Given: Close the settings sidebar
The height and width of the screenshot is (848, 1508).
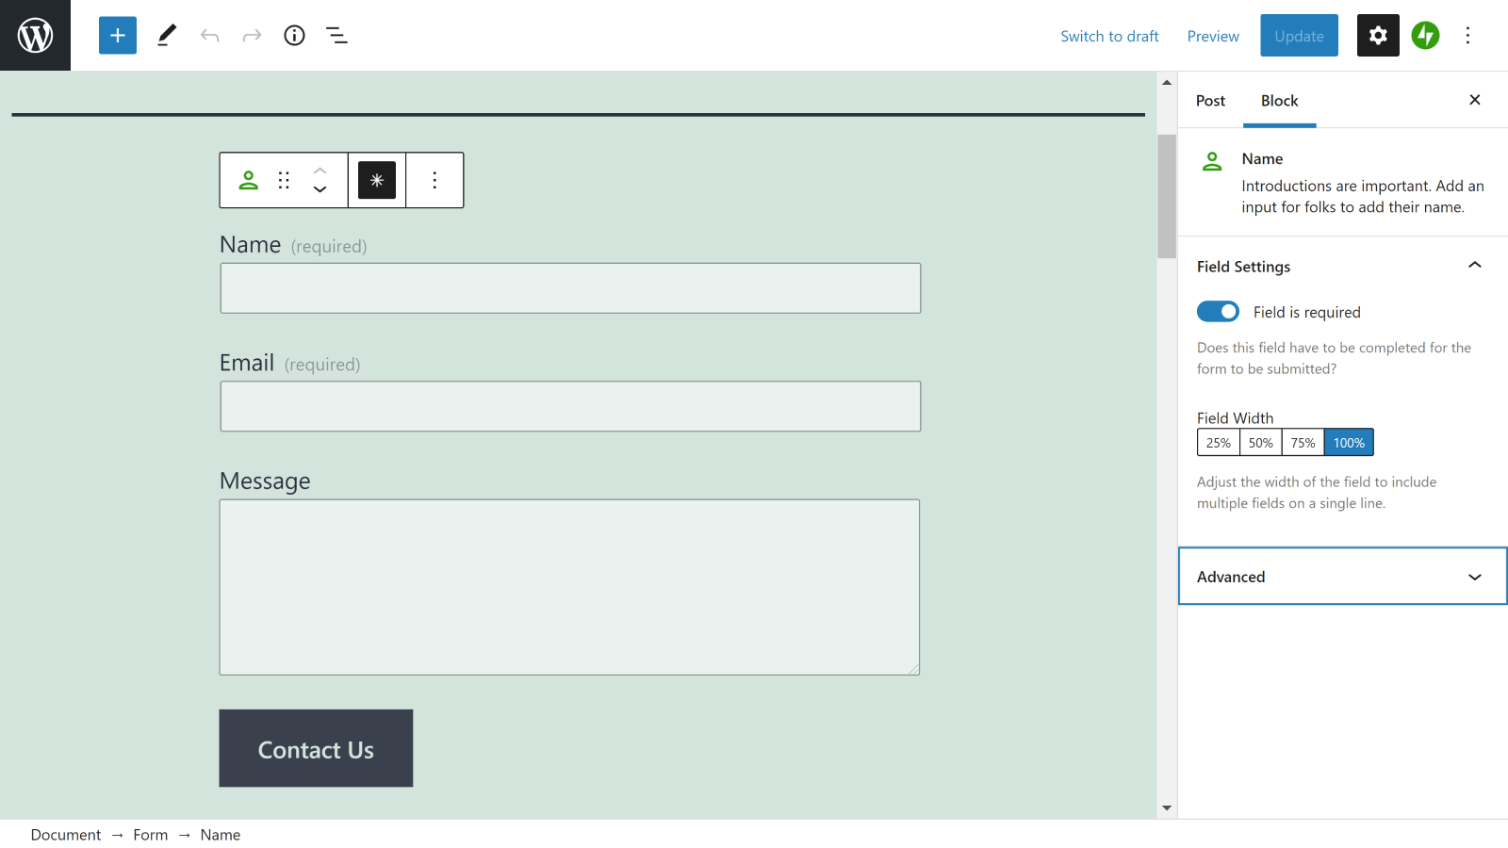Looking at the screenshot, I should pyautogui.click(x=1475, y=100).
